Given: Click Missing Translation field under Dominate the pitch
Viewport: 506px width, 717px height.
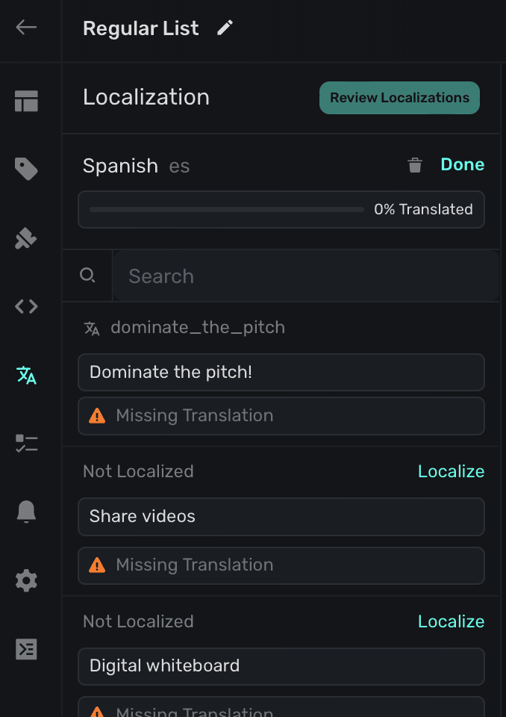Looking at the screenshot, I should click(281, 416).
